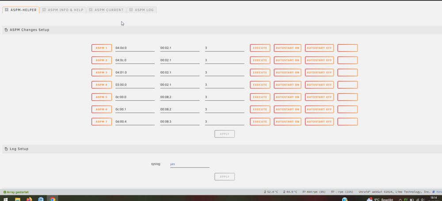
Task: Click the ASPM 7 button
Action: 102,122
